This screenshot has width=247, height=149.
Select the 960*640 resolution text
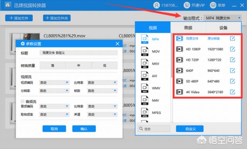(x=213, y=71)
